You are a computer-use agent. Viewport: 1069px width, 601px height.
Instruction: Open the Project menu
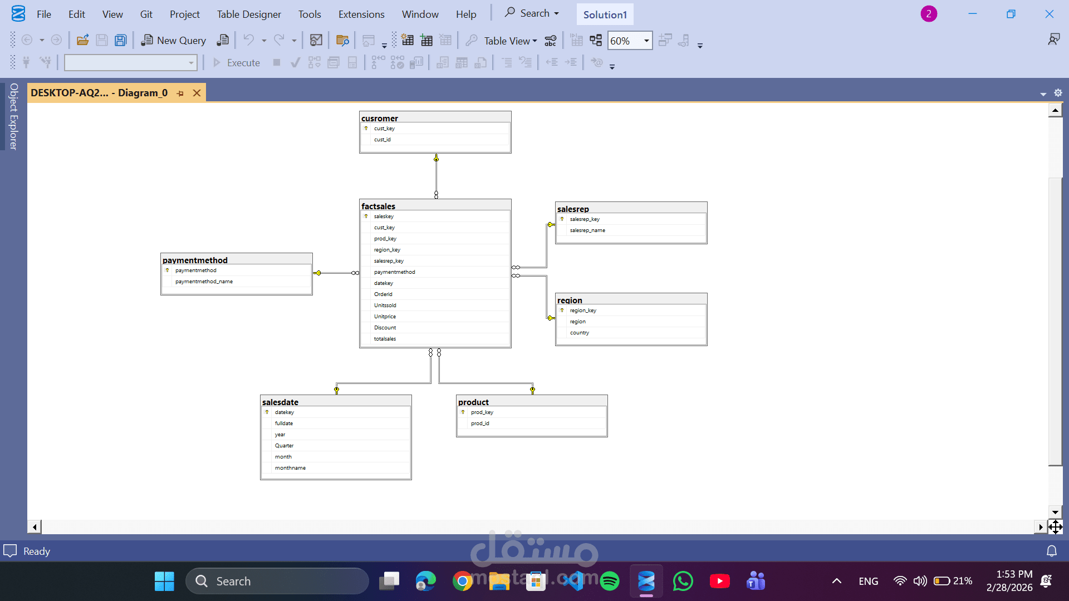tap(184, 14)
